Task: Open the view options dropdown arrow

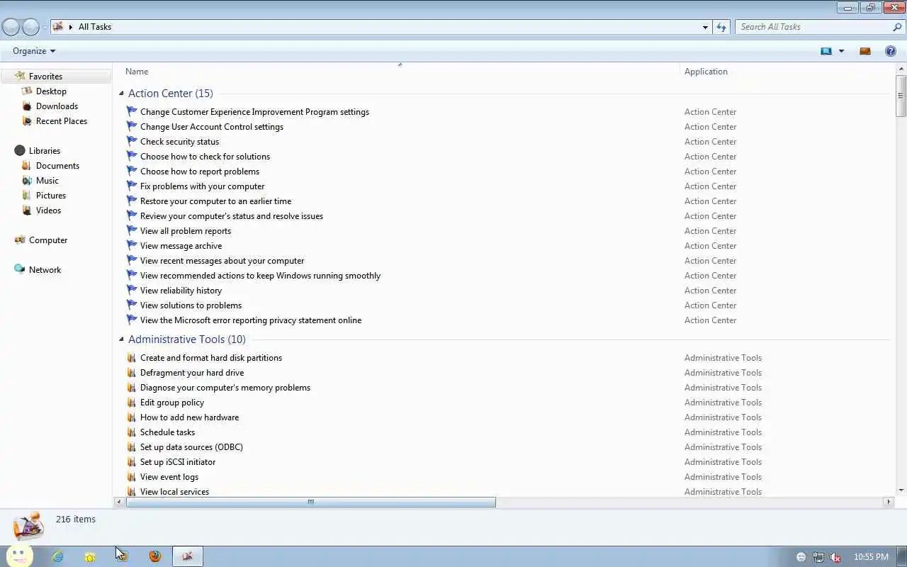Action: tap(841, 51)
